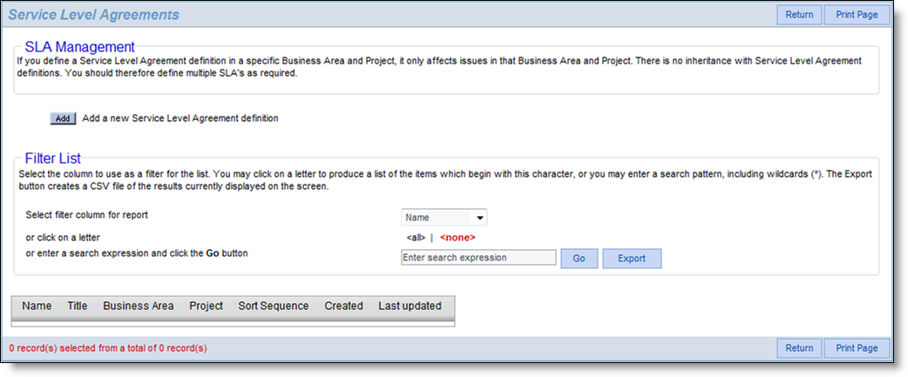Click the top Return button
This screenshot has width=908, height=377.
[x=799, y=15]
